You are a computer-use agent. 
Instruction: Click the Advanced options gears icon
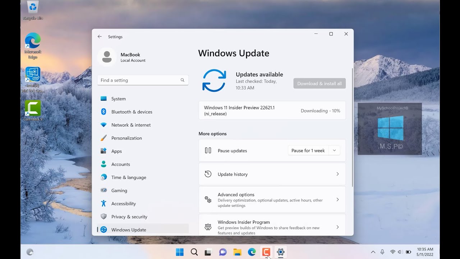[x=208, y=200]
